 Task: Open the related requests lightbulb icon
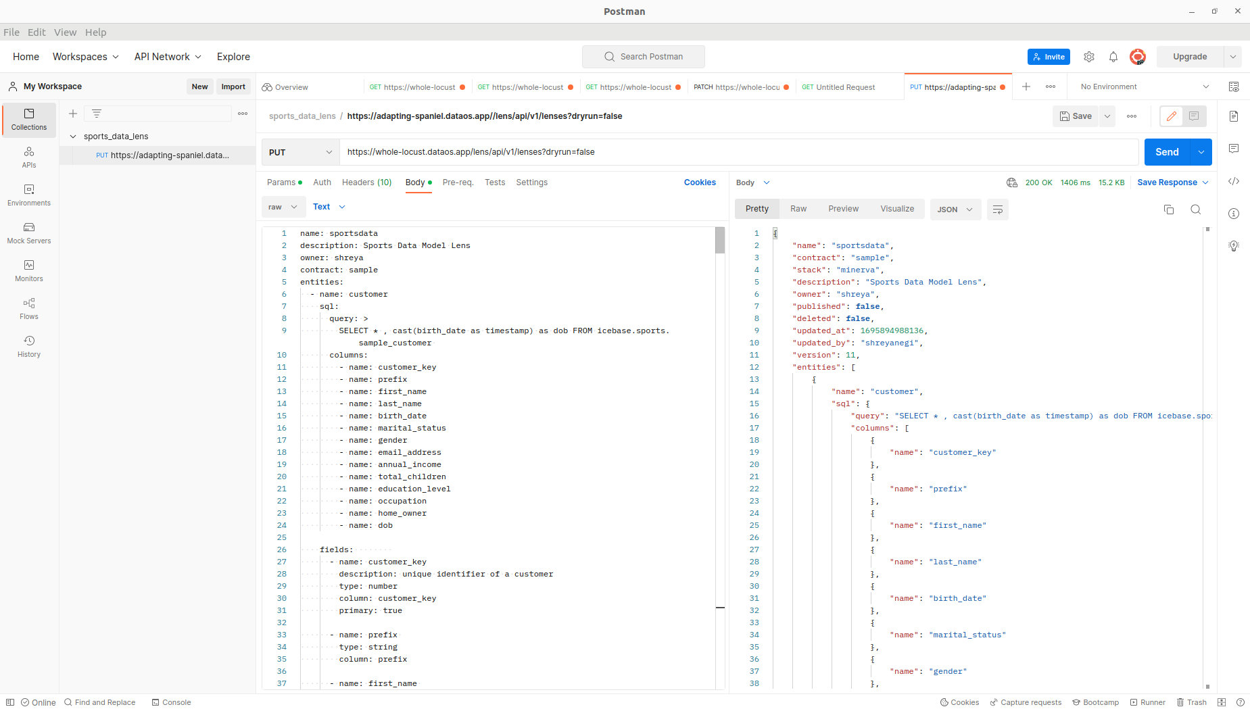[1234, 246]
